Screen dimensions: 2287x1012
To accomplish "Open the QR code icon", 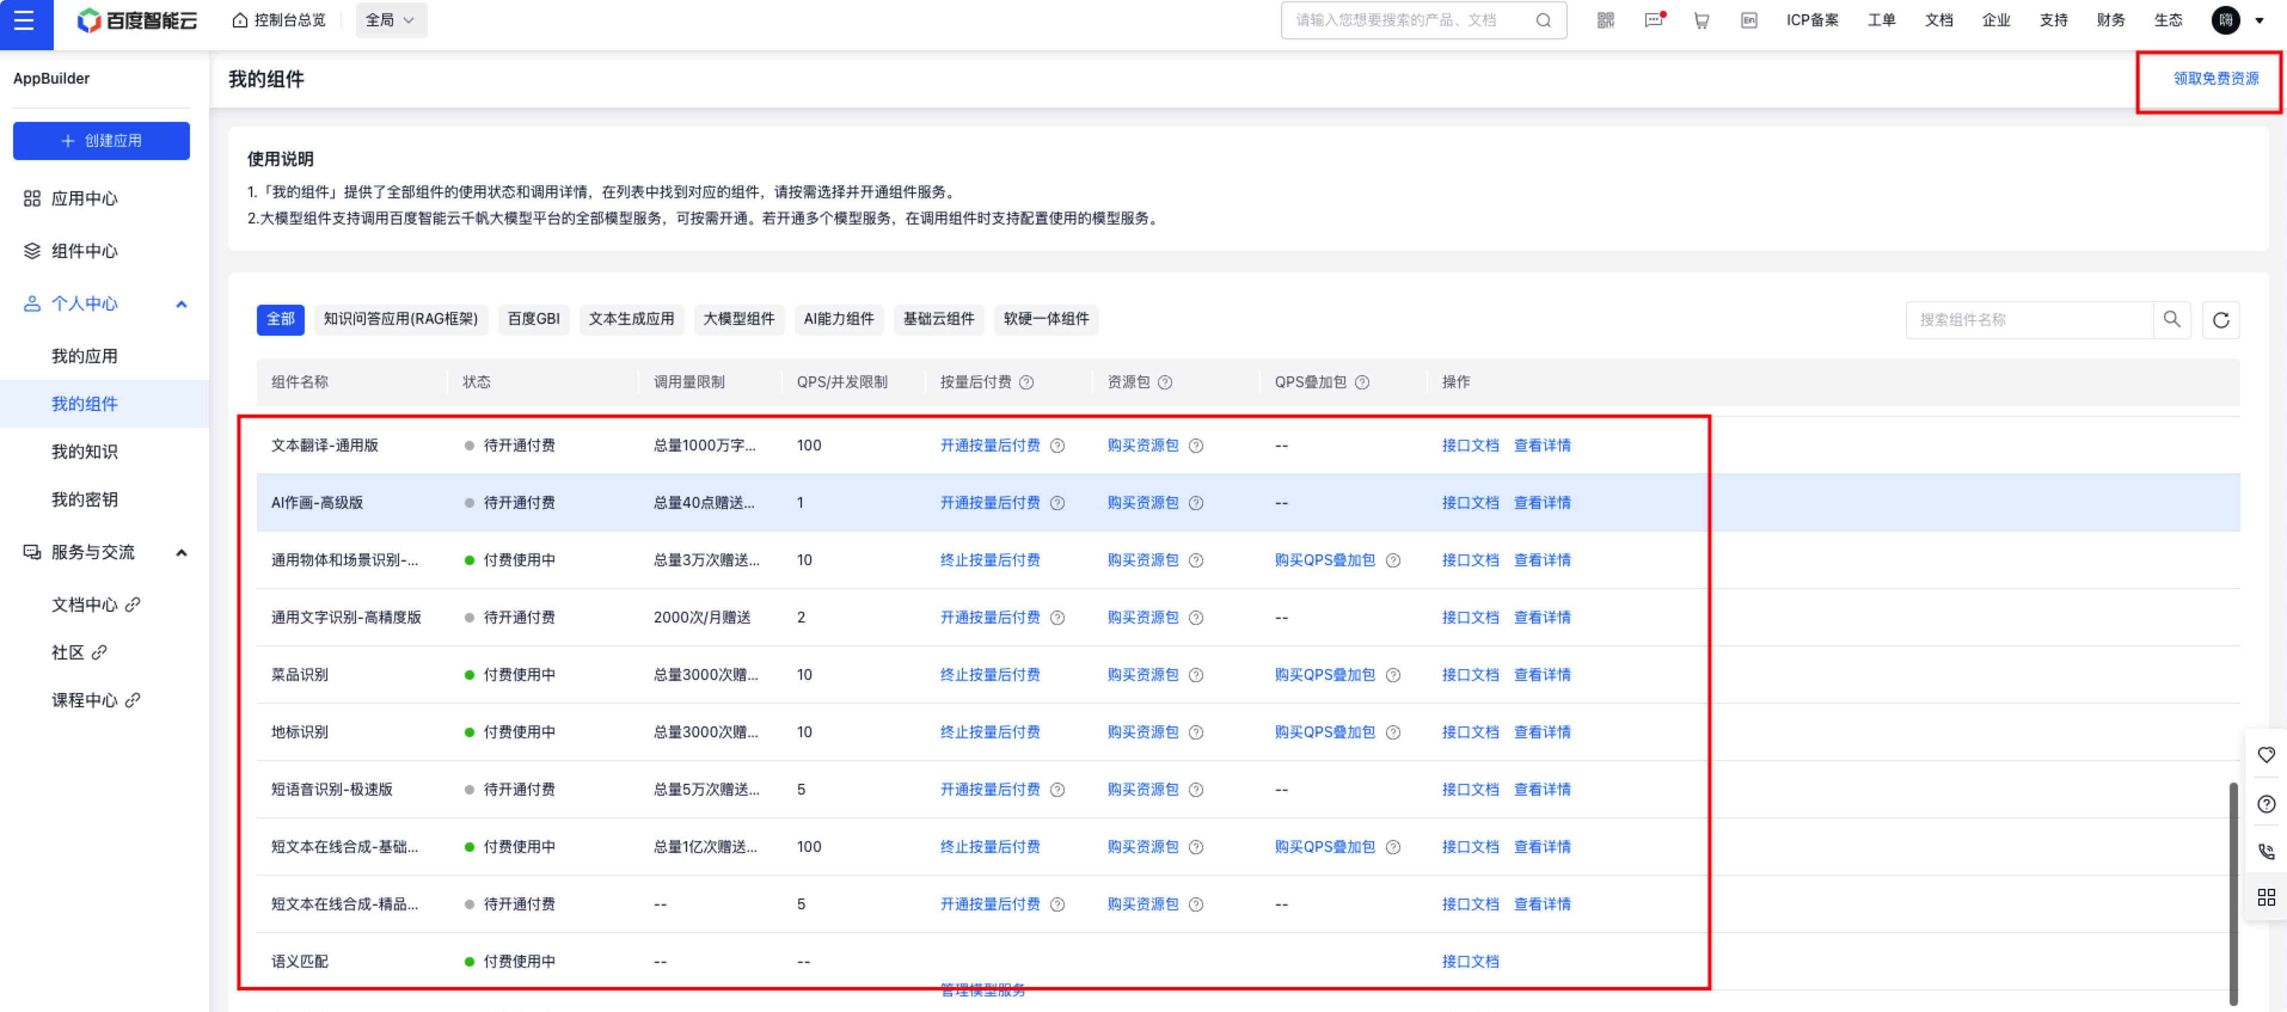I will coord(1605,20).
